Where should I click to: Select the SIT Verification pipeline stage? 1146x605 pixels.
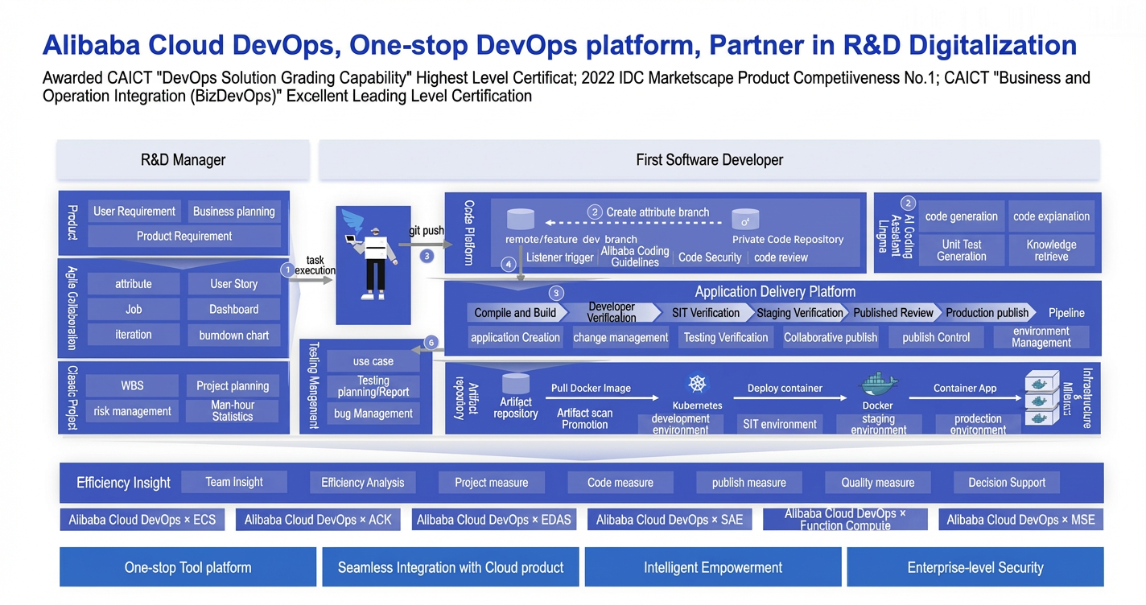(706, 313)
